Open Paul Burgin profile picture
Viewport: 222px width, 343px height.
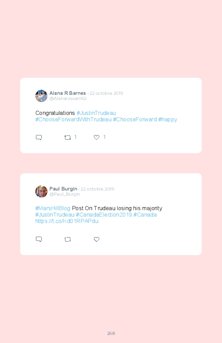41,191
